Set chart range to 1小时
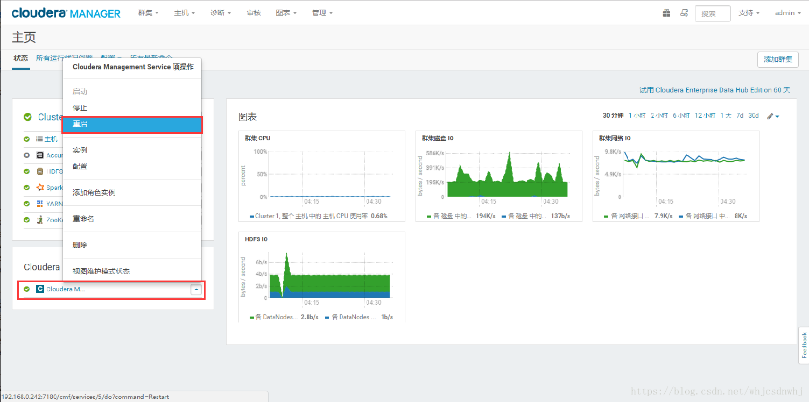This screenshot has height=402, width=809. click(637, 116)
